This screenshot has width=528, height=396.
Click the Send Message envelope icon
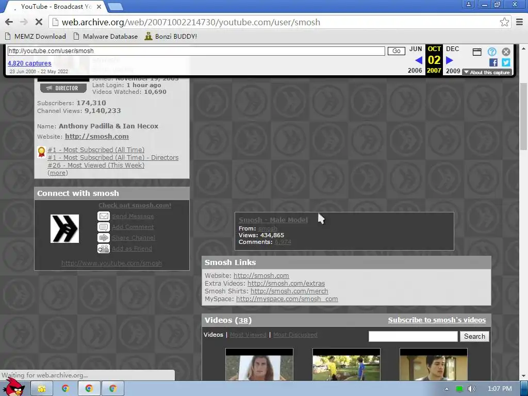pyautogui.click(x=103, y=216)
